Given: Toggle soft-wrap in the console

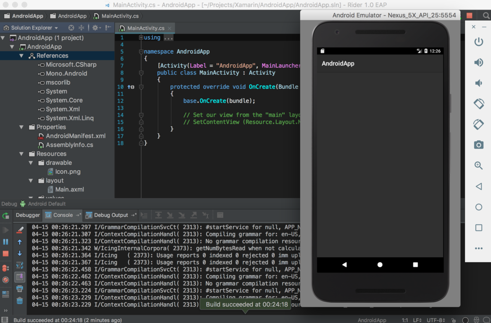Looking at the screenshot, I should 20,265.
